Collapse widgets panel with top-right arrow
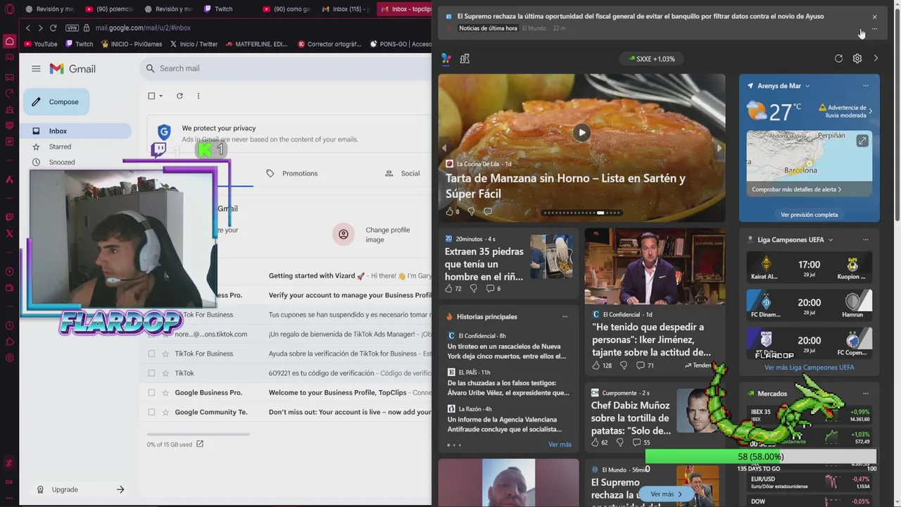The width and height of the screenshot is (901, 507). tap(876, 59)
